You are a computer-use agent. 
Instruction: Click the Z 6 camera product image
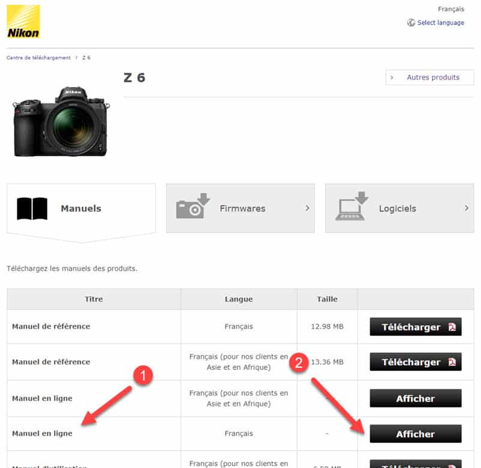[x=61, y=122]
